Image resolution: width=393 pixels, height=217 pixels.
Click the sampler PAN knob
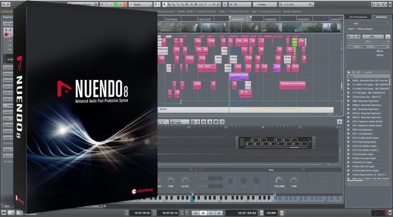[294, 180]
